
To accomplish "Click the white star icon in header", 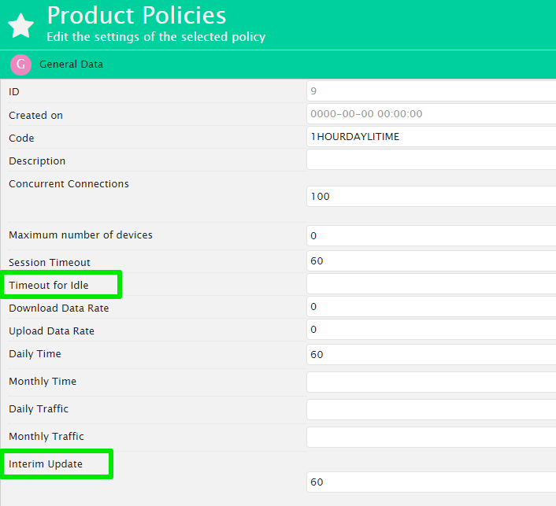I will (x=21, y=26).
